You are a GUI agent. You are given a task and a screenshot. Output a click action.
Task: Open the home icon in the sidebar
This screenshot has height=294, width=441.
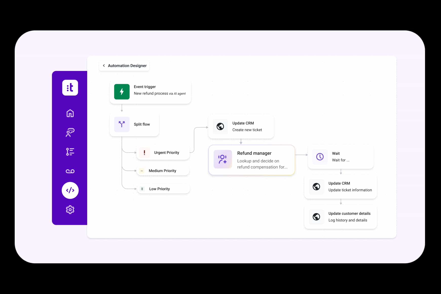coord(70,113)
